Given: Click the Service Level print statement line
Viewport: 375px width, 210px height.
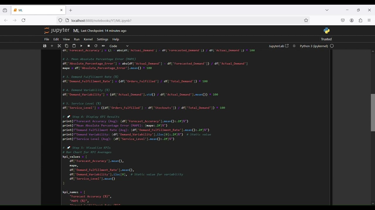Looking at the screenshot, I should [x=119, y=139].
